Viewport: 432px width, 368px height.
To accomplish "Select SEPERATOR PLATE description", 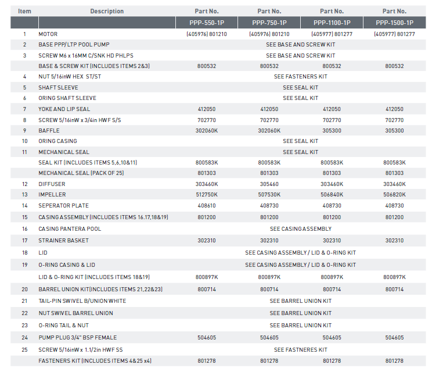I will [63, 206].
